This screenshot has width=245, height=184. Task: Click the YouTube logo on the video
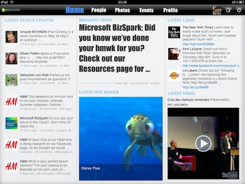pyautogui.click(x=230, y=175)
